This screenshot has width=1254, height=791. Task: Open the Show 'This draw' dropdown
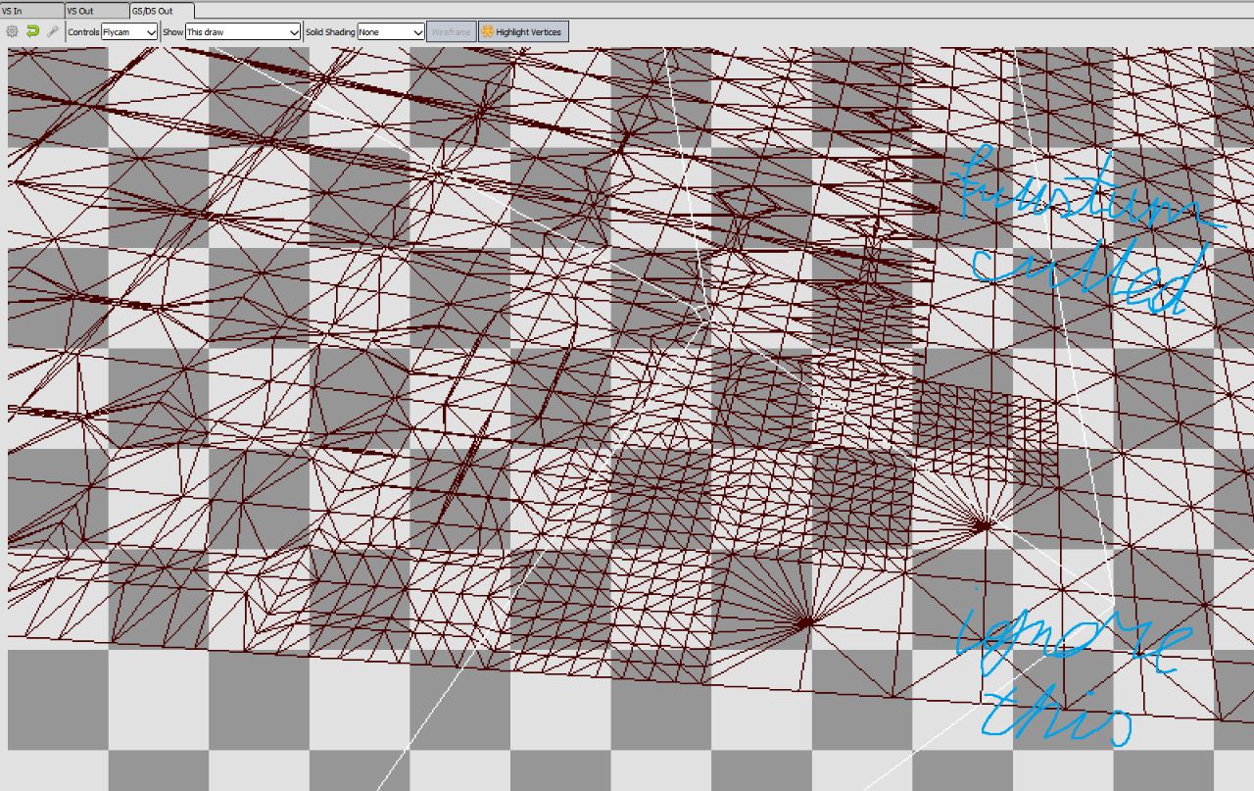(x=243, y=32)
